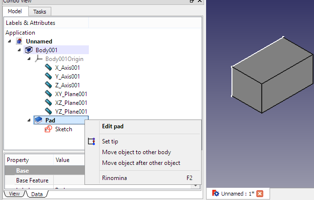Switch to the Tasks tab
Screen dimensions: 314x200
[40, 12]
